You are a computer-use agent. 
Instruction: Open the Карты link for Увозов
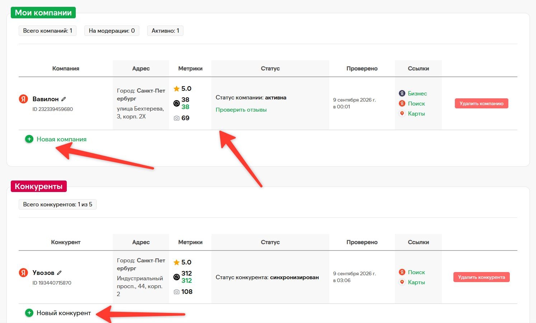416,282
